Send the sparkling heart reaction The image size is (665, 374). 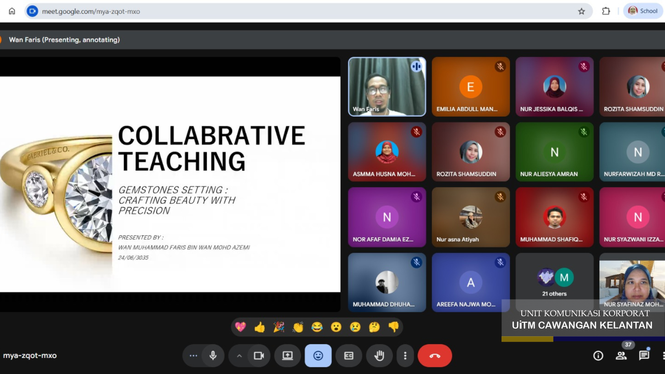tap(240, 327)
